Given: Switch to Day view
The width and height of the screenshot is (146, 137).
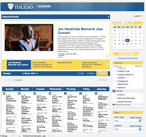Looking at the screenshot, I should point(81,73).
